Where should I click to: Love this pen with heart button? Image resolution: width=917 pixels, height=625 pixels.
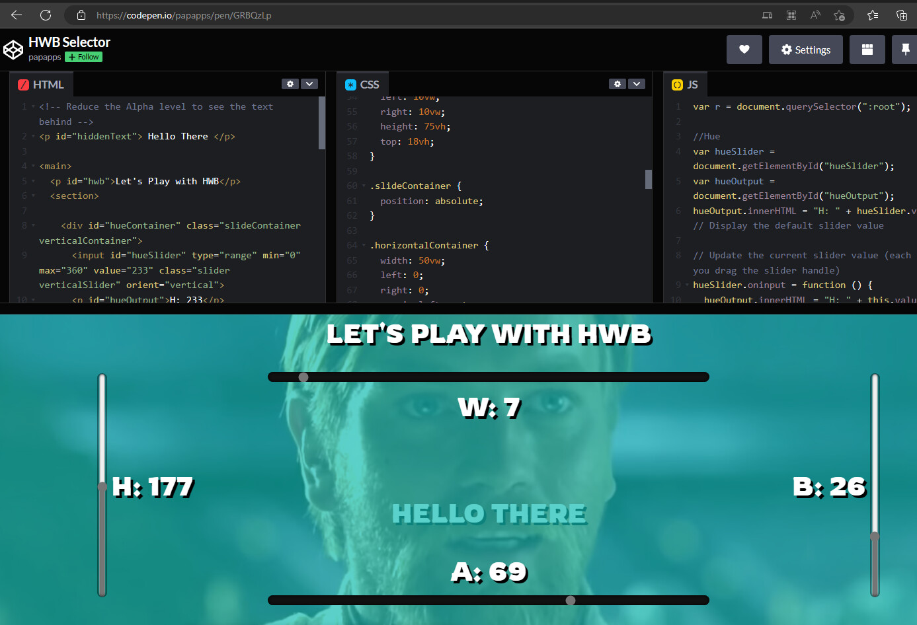(744, 50)
